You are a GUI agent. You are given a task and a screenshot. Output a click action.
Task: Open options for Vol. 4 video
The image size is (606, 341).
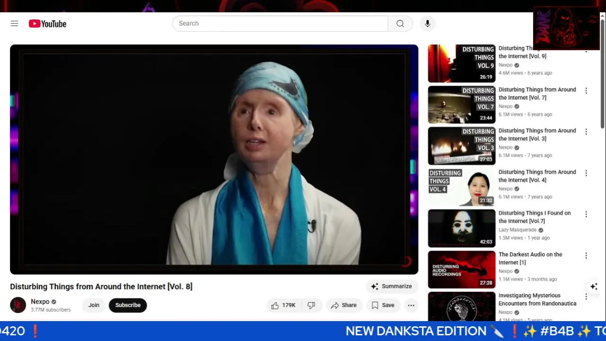[x=586, y=173]
